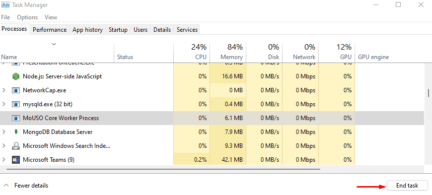Click the GPU engine column header
Image resolution: width=432 pixels, height=195 pixels.
tap(373, 57)
